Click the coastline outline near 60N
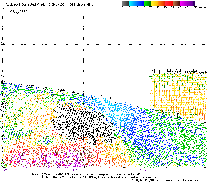The image size is (207, 182). (x=17, y=11)
